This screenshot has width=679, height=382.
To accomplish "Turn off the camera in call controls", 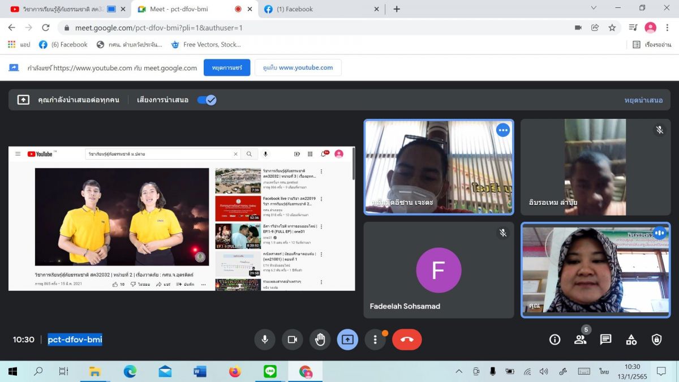I will (x=293, y=340).
